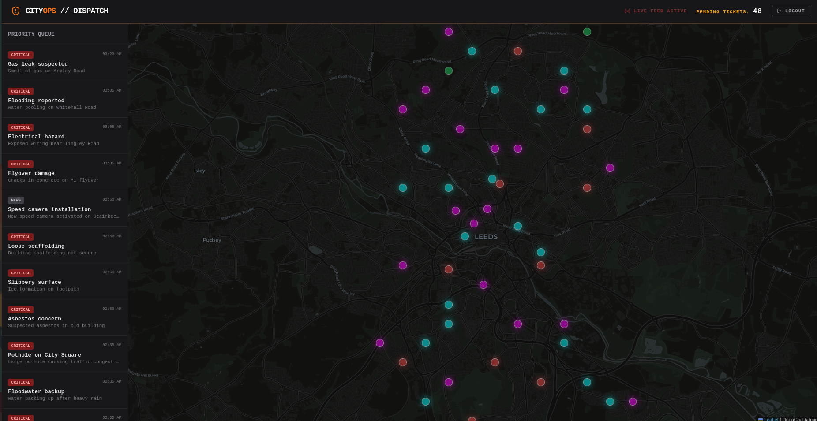817x421 pixels.
Task: Open the 'Asbestos concern' ticket title
Action: (x=34, y=319)
